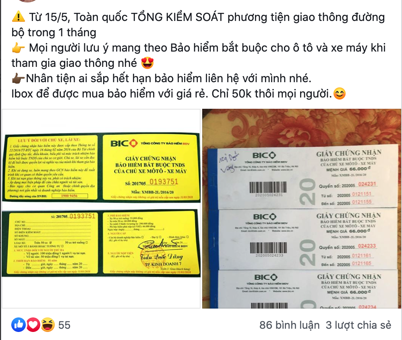Click the smiling blush emoji at text end
The width and height of the screenshot is (402, 340).
coord(340,93)
